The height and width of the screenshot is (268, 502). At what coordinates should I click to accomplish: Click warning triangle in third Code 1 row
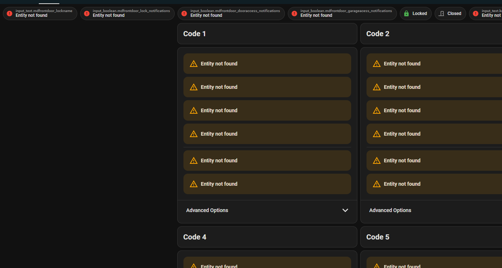(x=194, y=110)
